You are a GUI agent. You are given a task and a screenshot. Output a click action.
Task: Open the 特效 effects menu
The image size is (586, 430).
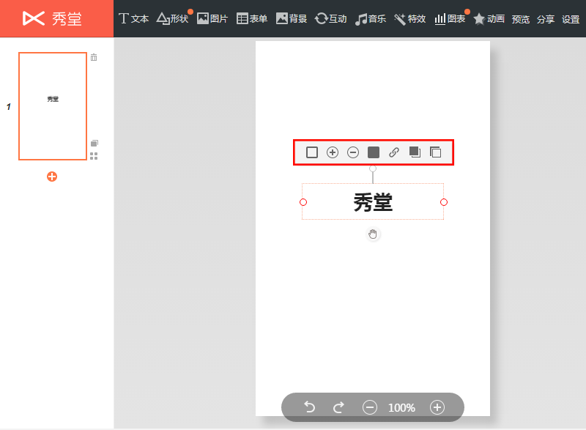click(410, 18)
